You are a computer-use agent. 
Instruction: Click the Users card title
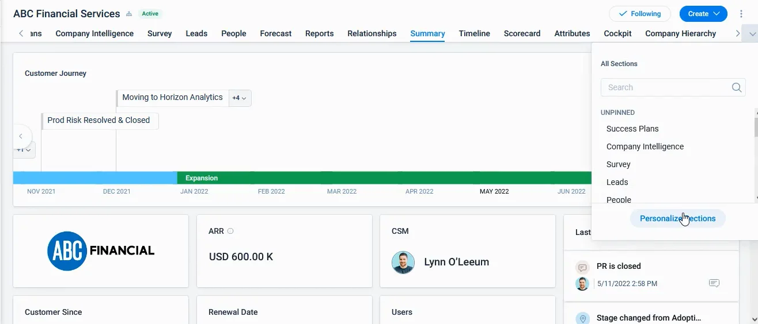[402, 312]
